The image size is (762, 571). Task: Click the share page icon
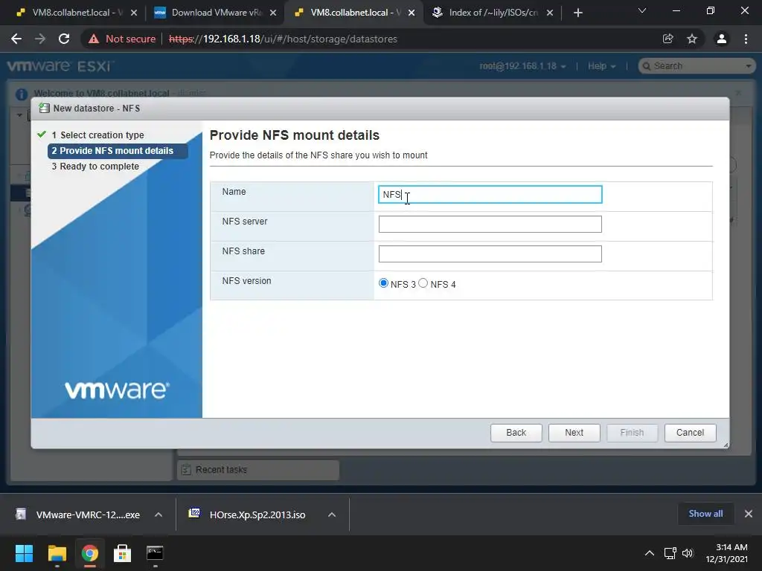click(x=668, y=39)
